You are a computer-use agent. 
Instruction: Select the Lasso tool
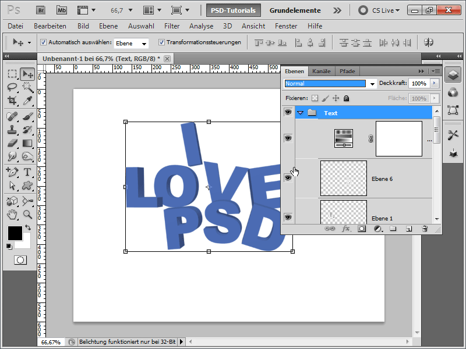pyautogui.click(x=12, y=87)
